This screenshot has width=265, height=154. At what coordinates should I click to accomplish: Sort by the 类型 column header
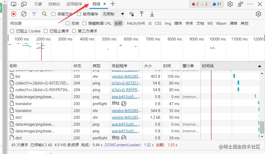(101, 66)
